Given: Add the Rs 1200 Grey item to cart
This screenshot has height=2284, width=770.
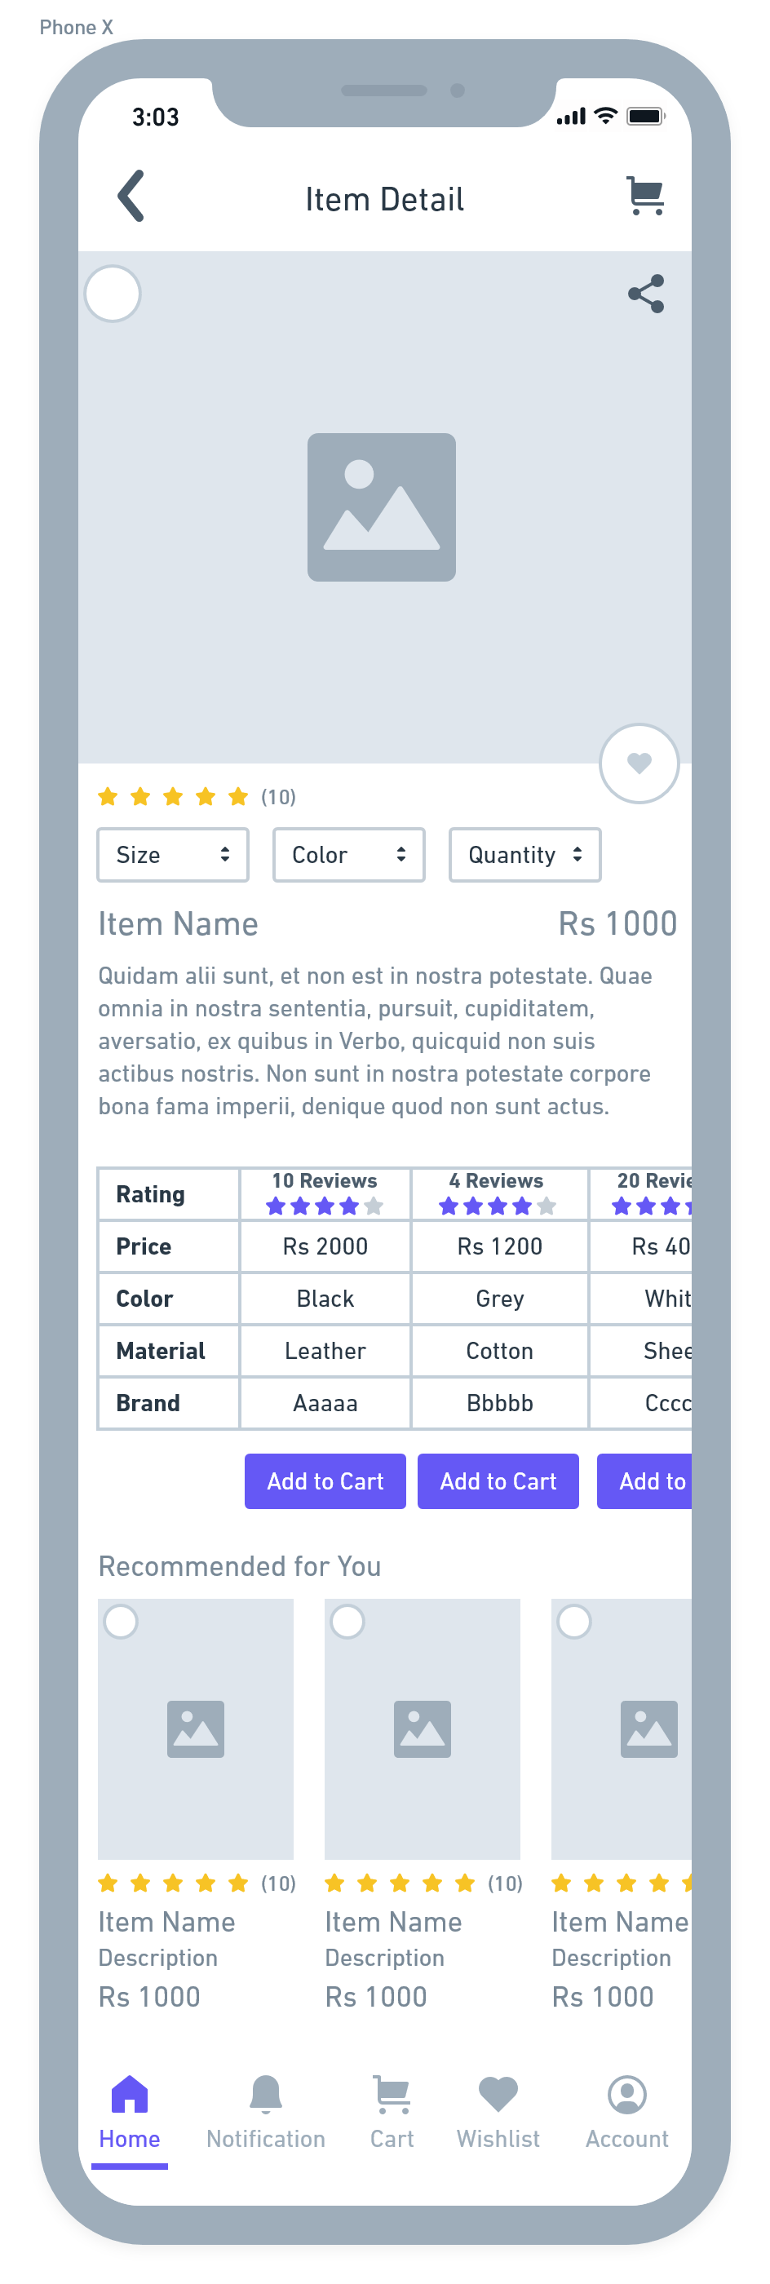Looking at the screenshot, I should click(x=498, y=1481).
